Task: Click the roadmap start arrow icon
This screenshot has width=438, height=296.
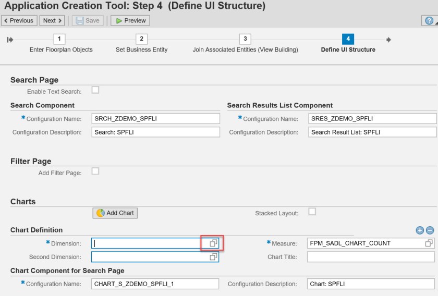Action: pyautogui.click(x=10, y=39)
